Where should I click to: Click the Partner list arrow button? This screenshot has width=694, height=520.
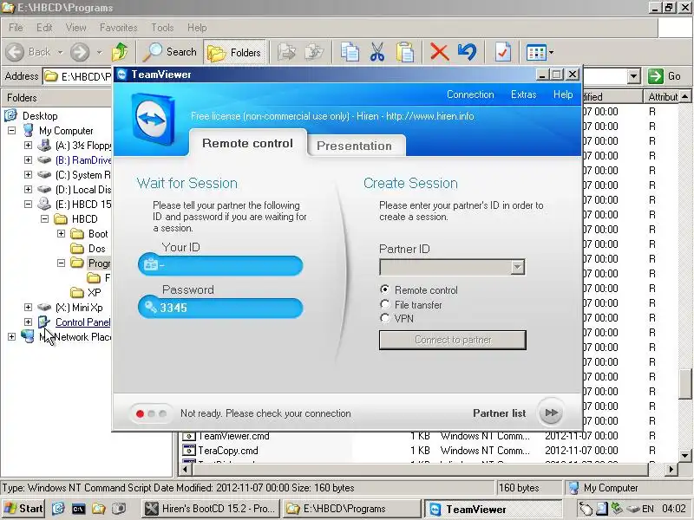(x=551, y=413)
